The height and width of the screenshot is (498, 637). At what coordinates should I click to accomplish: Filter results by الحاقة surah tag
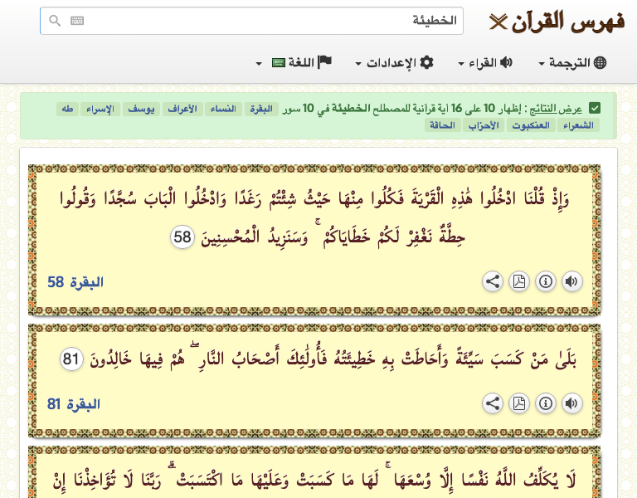click(442, 124)
